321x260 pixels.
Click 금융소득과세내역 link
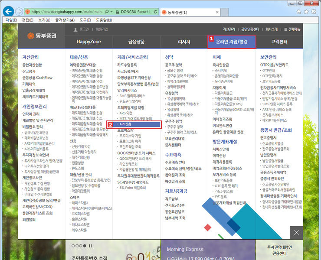tap(273, 172)
